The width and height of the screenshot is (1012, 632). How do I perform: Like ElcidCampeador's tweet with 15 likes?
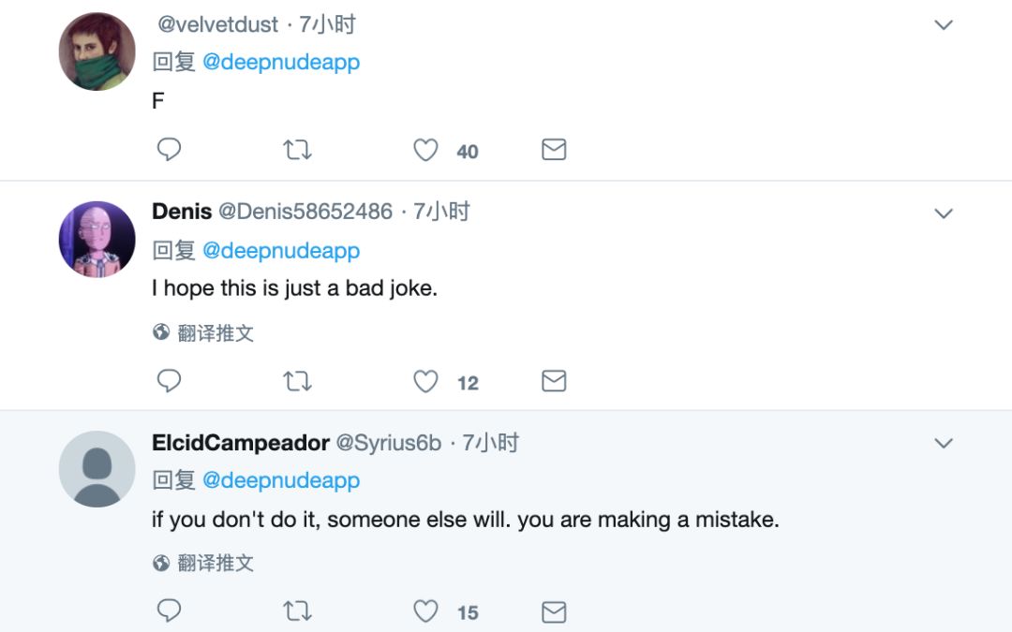[426, 611]
